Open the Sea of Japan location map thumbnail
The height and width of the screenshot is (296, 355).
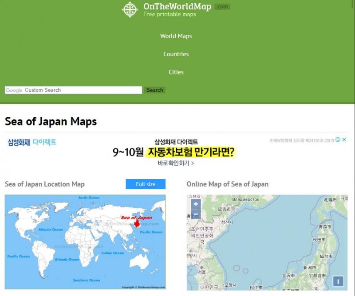85,242
